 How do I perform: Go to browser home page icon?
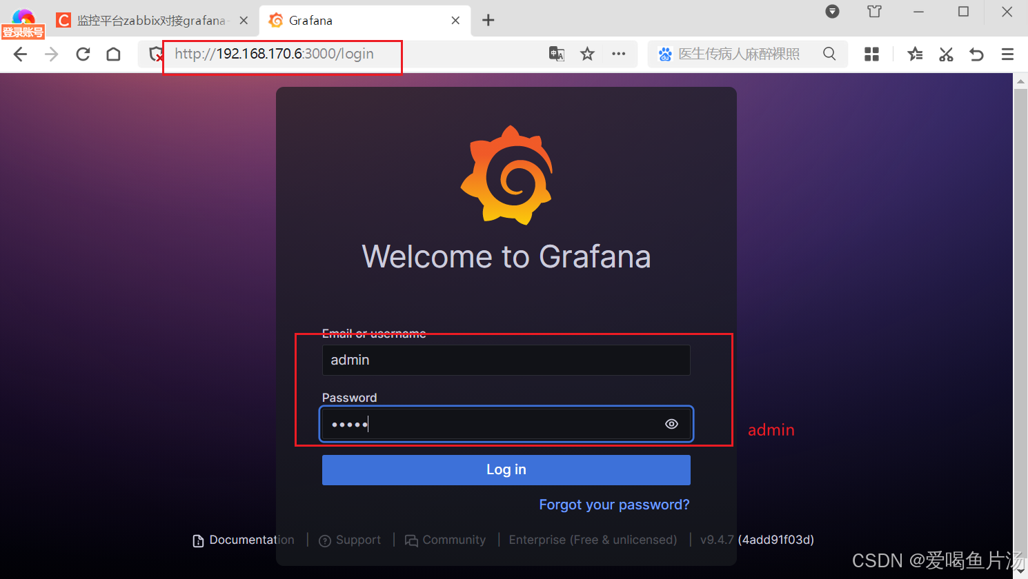[114, 54]
